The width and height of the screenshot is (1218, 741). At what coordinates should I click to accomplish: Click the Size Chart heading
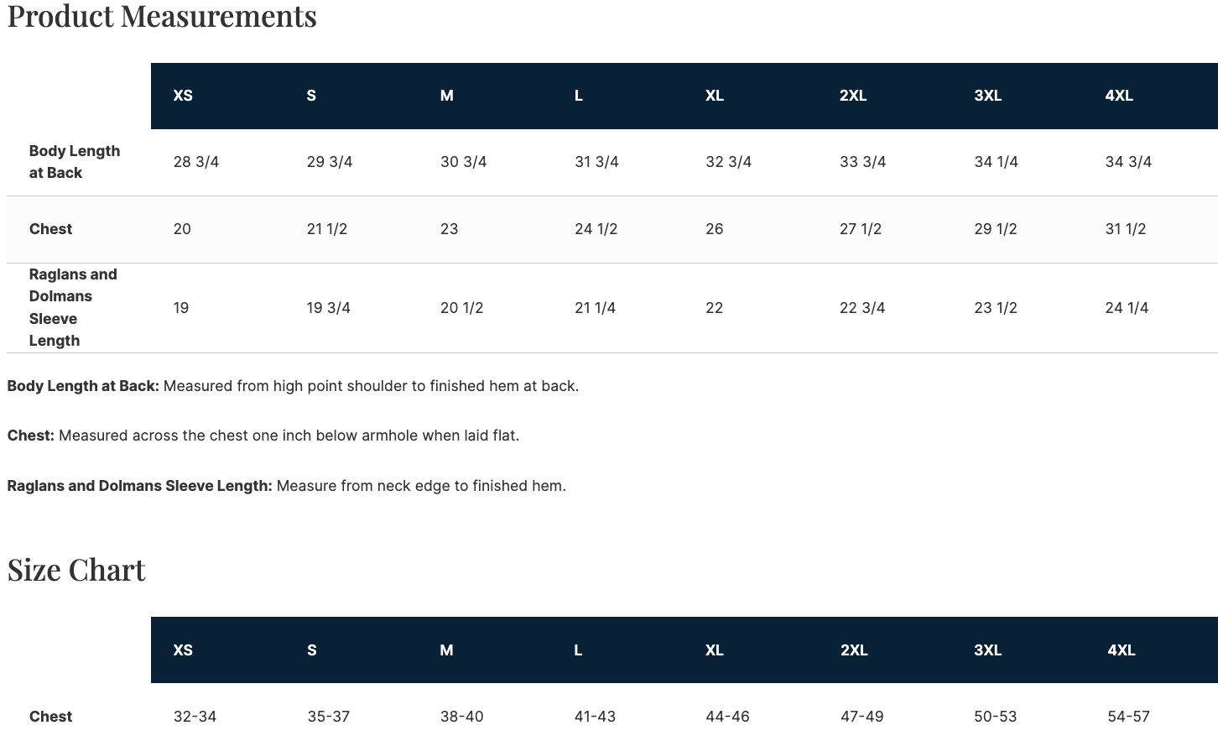point(76,570)
